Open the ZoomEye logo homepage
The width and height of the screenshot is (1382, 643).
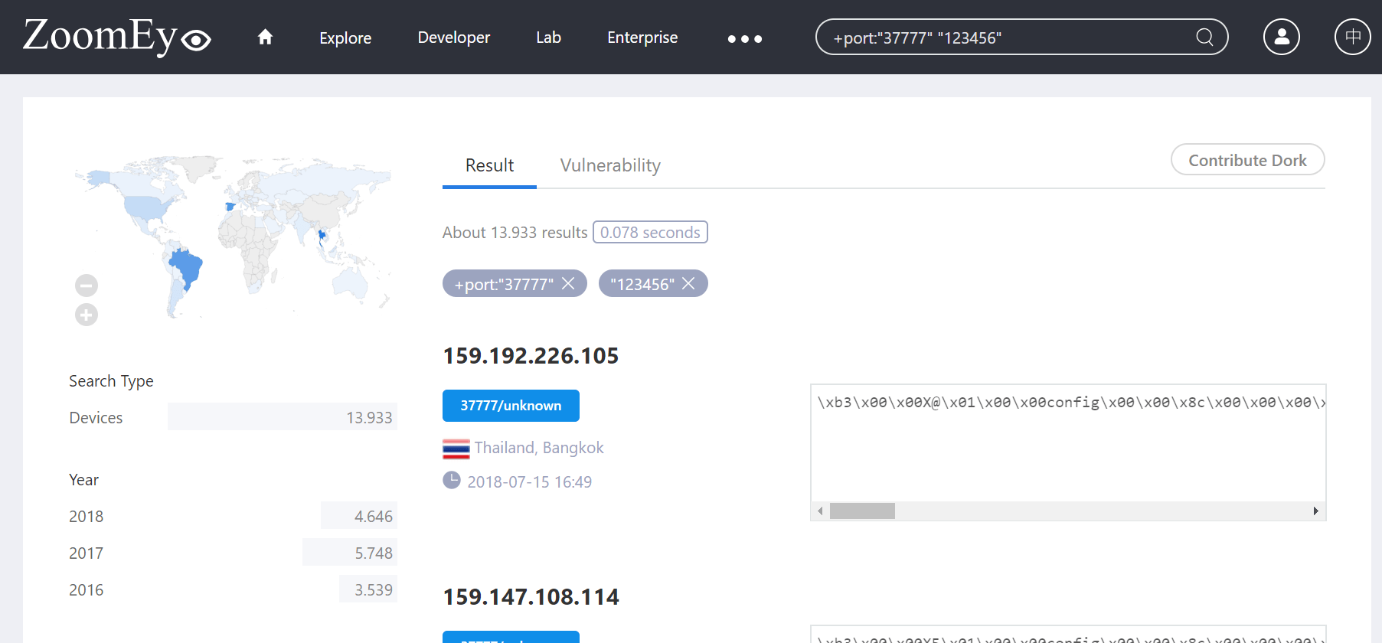tap(117, 37)
